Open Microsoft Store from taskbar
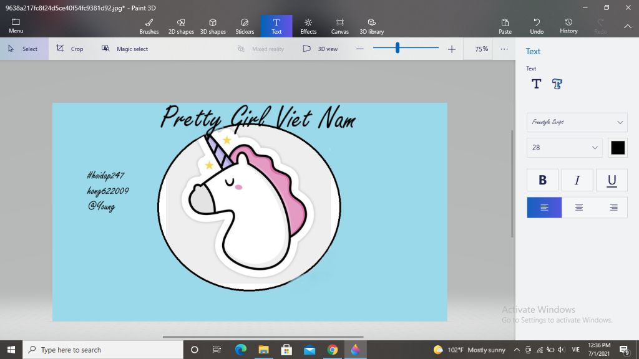This screenshot has height=359, width=639. (x=286, y=350)
